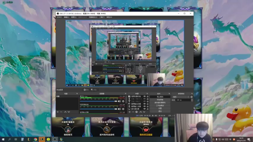
Task: Switch to Google Chrome from the taskbar
Action: tap(35, 139)
